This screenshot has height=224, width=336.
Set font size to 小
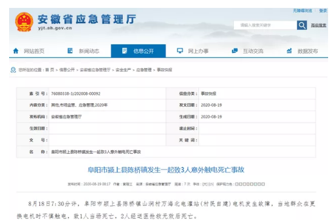coord(211,184)
